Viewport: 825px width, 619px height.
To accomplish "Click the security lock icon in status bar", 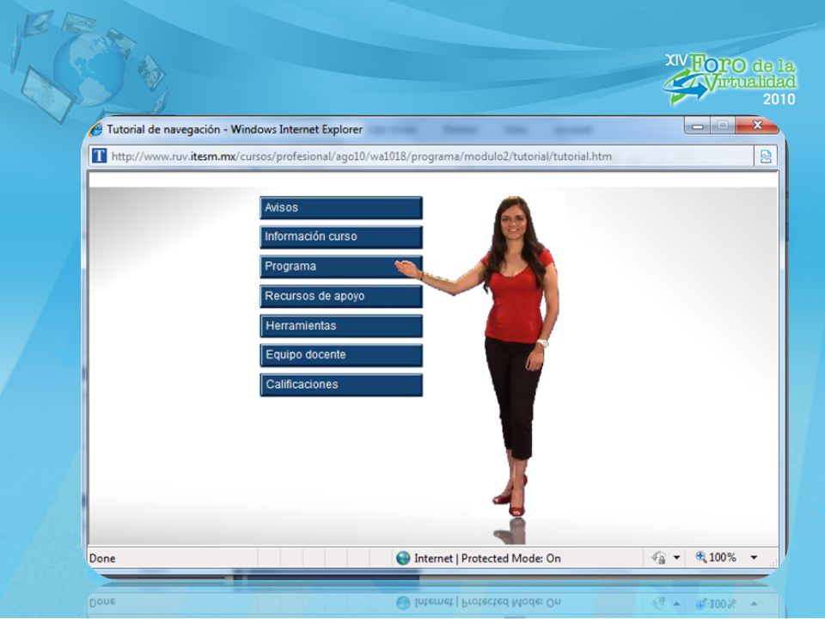I will 659,557.
